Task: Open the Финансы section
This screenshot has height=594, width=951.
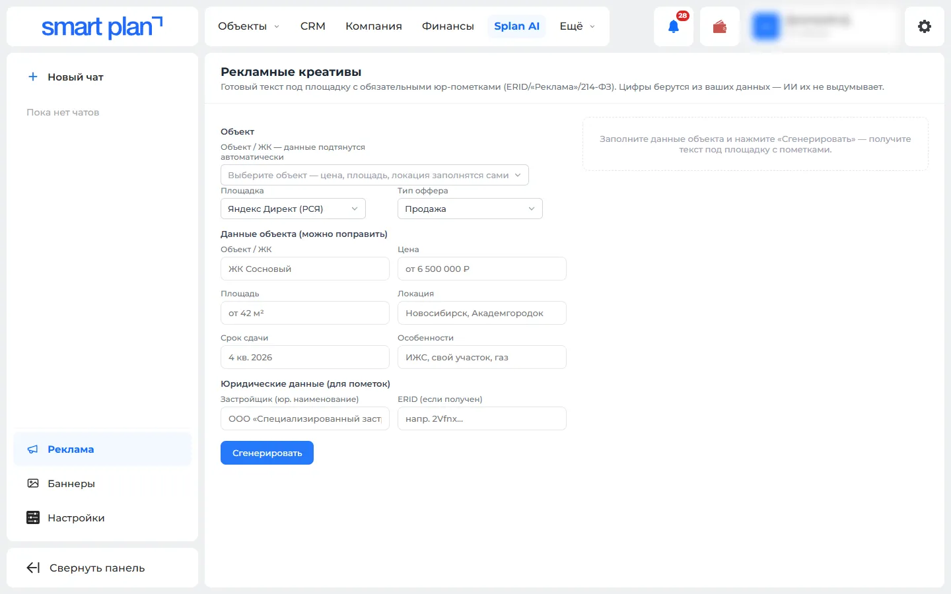Action: tap(448, 26)
